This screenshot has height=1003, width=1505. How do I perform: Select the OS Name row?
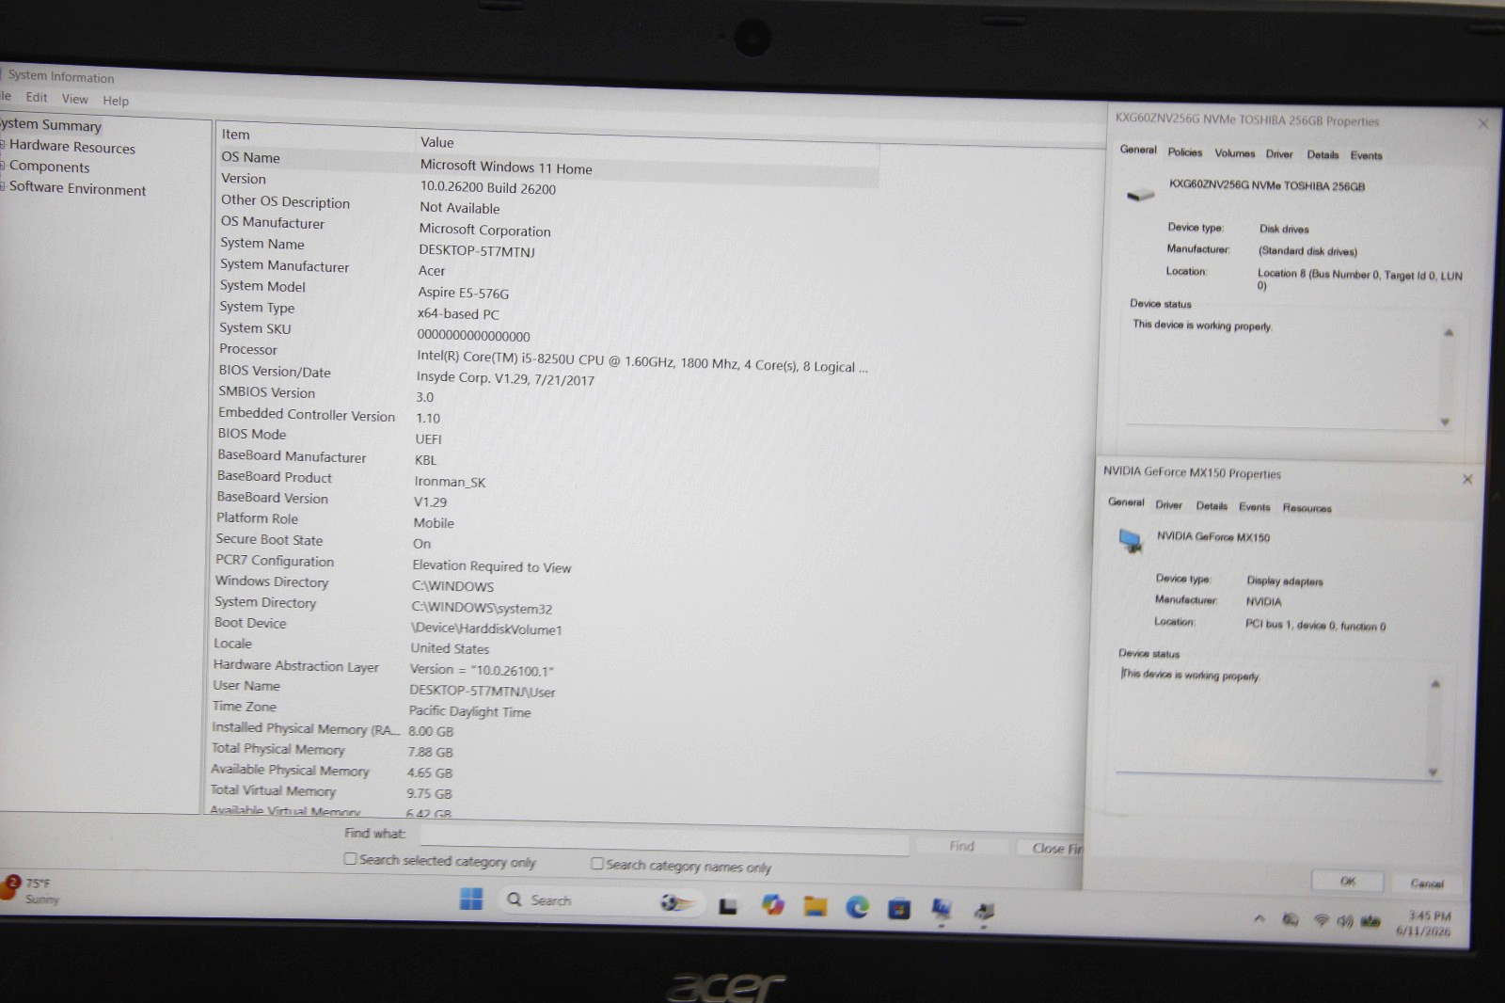548,162
